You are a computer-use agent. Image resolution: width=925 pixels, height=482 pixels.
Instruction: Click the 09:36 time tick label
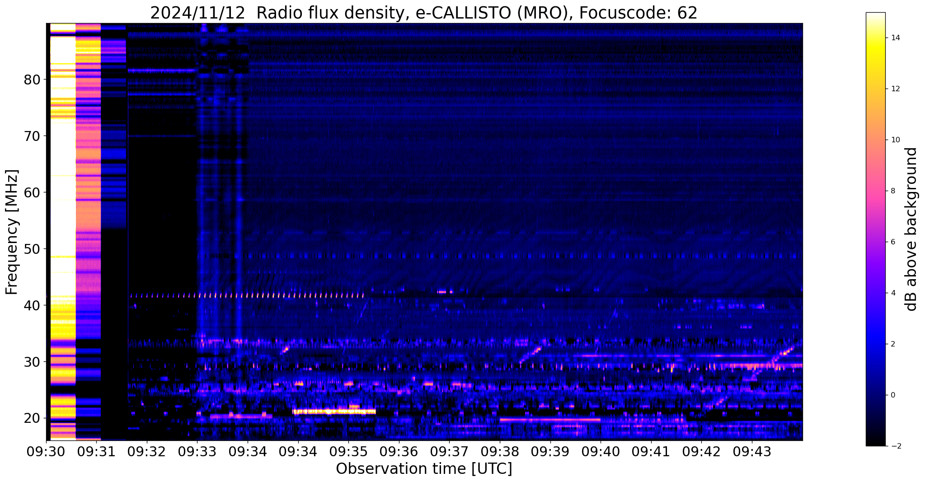tap(399, 451)
